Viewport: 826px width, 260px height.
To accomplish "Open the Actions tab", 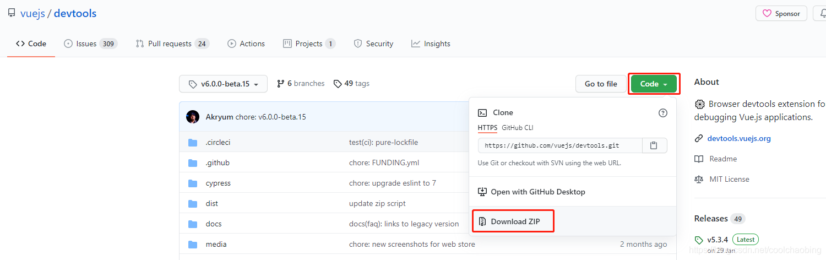I will click(246, 44).
